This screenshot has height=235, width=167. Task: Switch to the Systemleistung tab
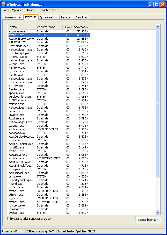49,17
